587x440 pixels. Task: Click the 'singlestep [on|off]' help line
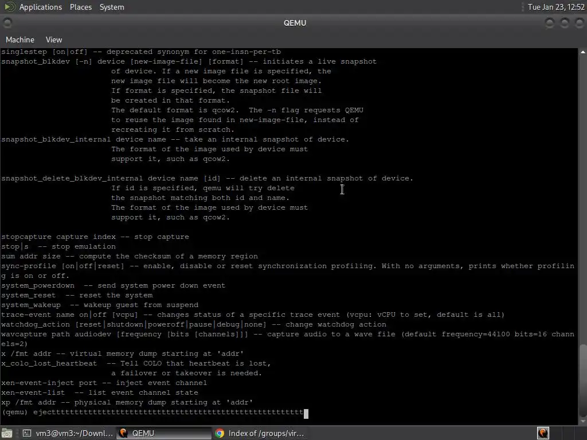141,52
